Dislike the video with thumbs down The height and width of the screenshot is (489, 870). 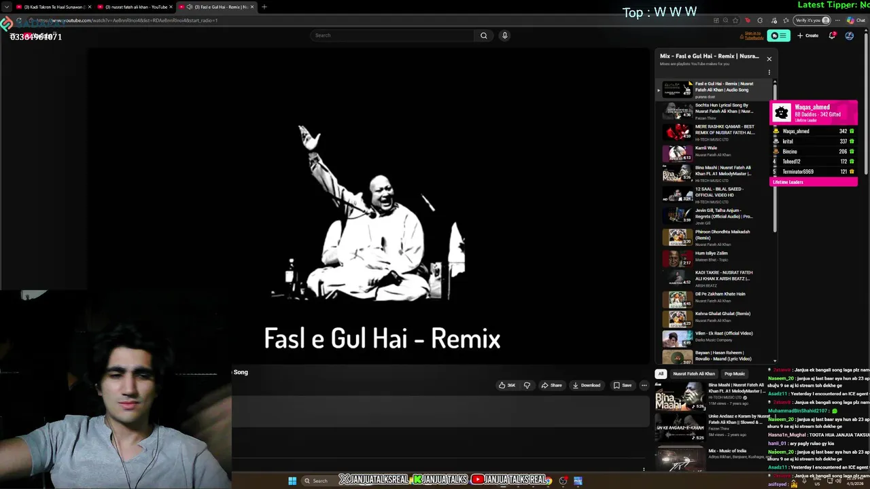point(527,385)
